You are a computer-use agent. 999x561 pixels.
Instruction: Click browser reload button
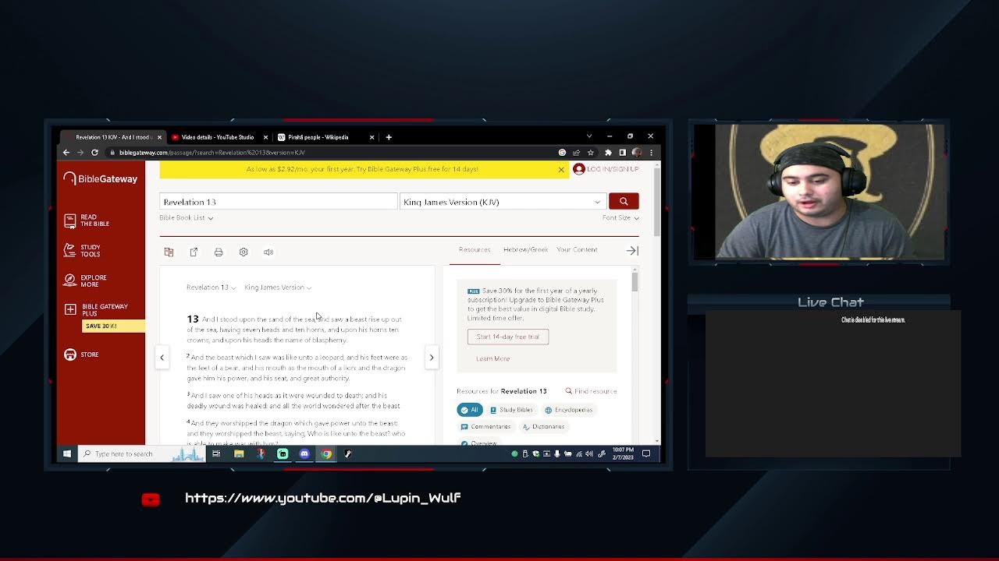tap(94, 153)
